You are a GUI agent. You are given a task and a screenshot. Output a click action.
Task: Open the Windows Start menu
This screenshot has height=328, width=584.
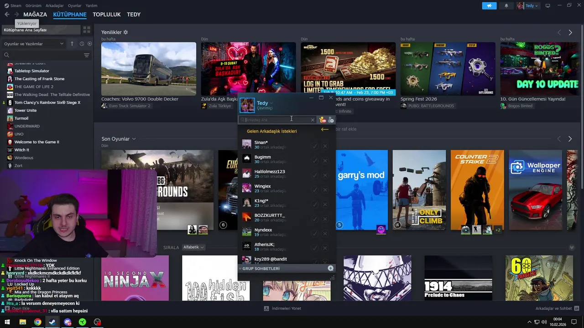[7, 322]
